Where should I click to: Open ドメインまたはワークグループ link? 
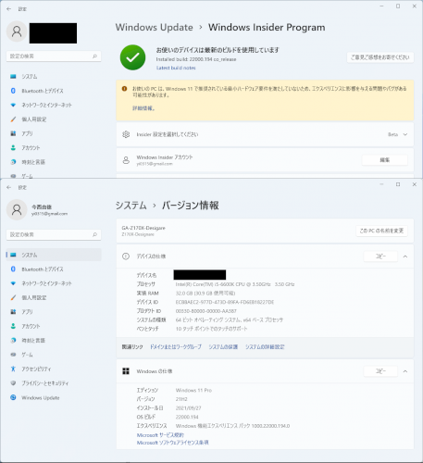(x=176, y=347)
